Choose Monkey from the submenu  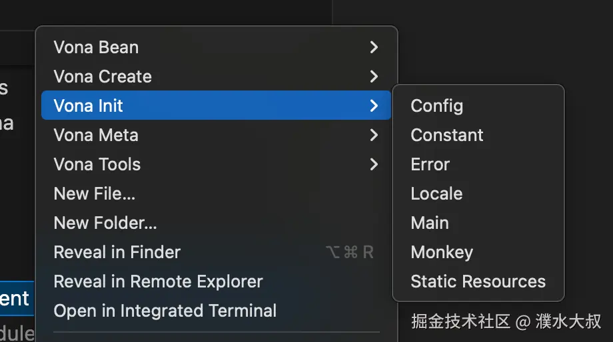tap(442, 252)
